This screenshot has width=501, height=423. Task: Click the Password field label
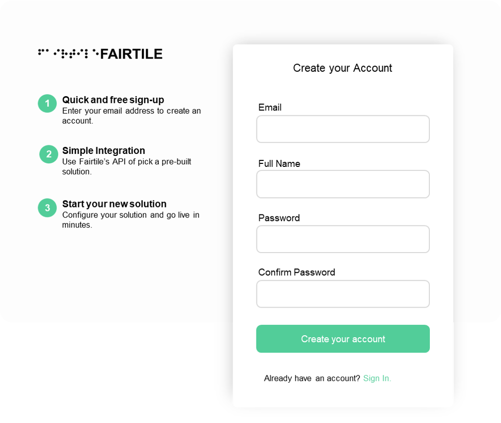pyautogui.click(x=279, y=218)
